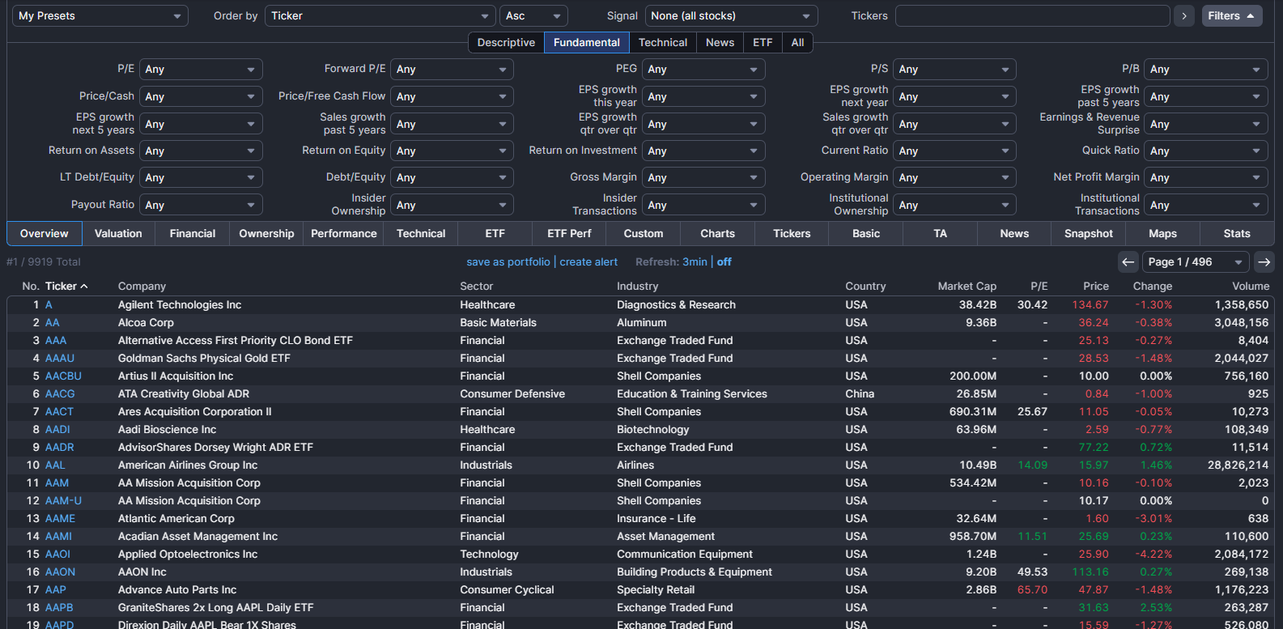The height and width of the screenshot is (629, 1283).
Task: Open the P/B filter dropdown
Action: coord(1206,70)
